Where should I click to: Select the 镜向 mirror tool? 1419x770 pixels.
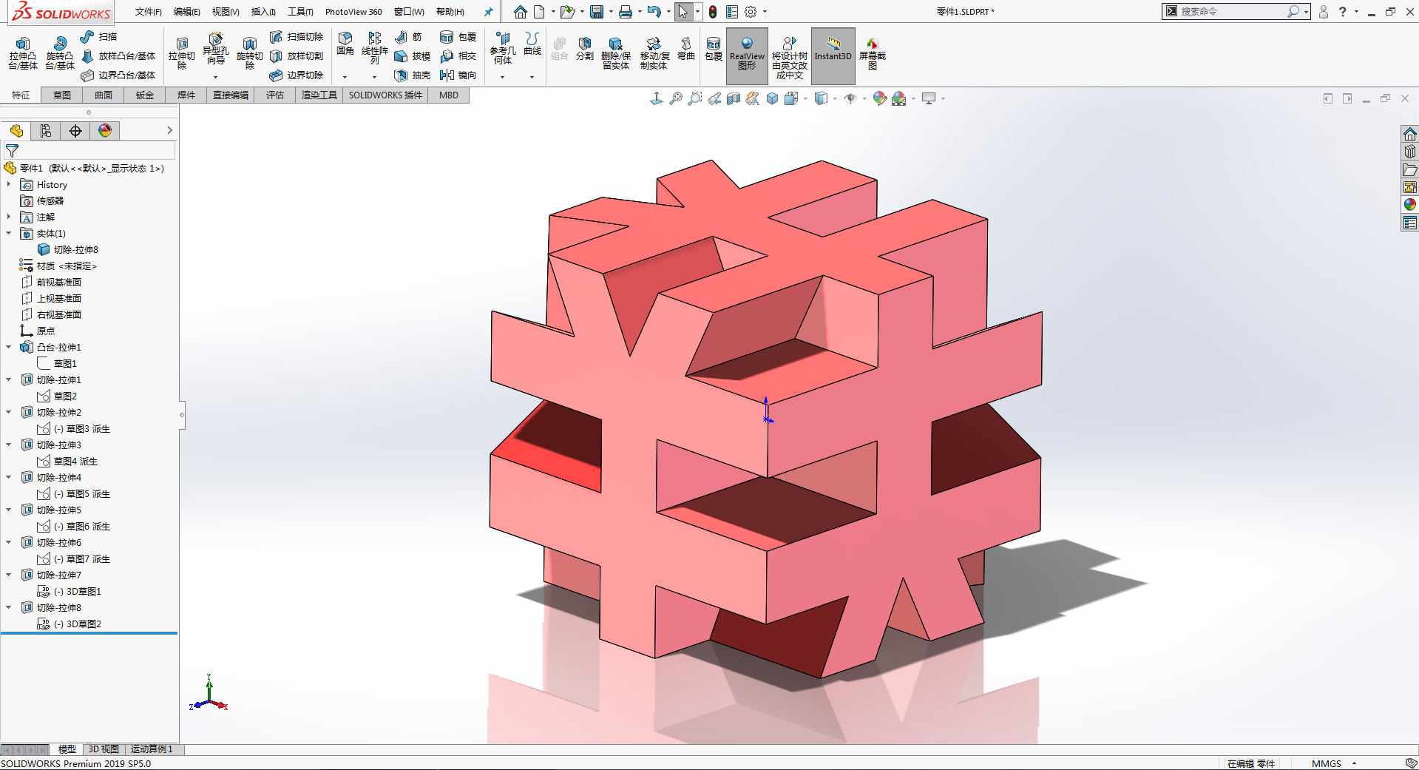458,75
